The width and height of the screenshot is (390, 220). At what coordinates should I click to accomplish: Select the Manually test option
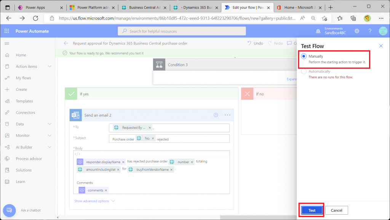[x=304, y=56]
